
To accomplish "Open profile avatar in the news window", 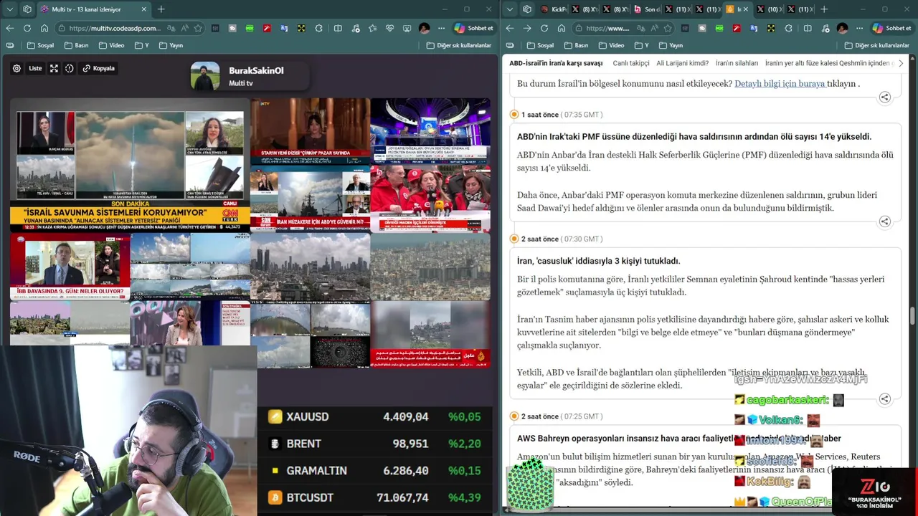I will [x=842, y=28].
